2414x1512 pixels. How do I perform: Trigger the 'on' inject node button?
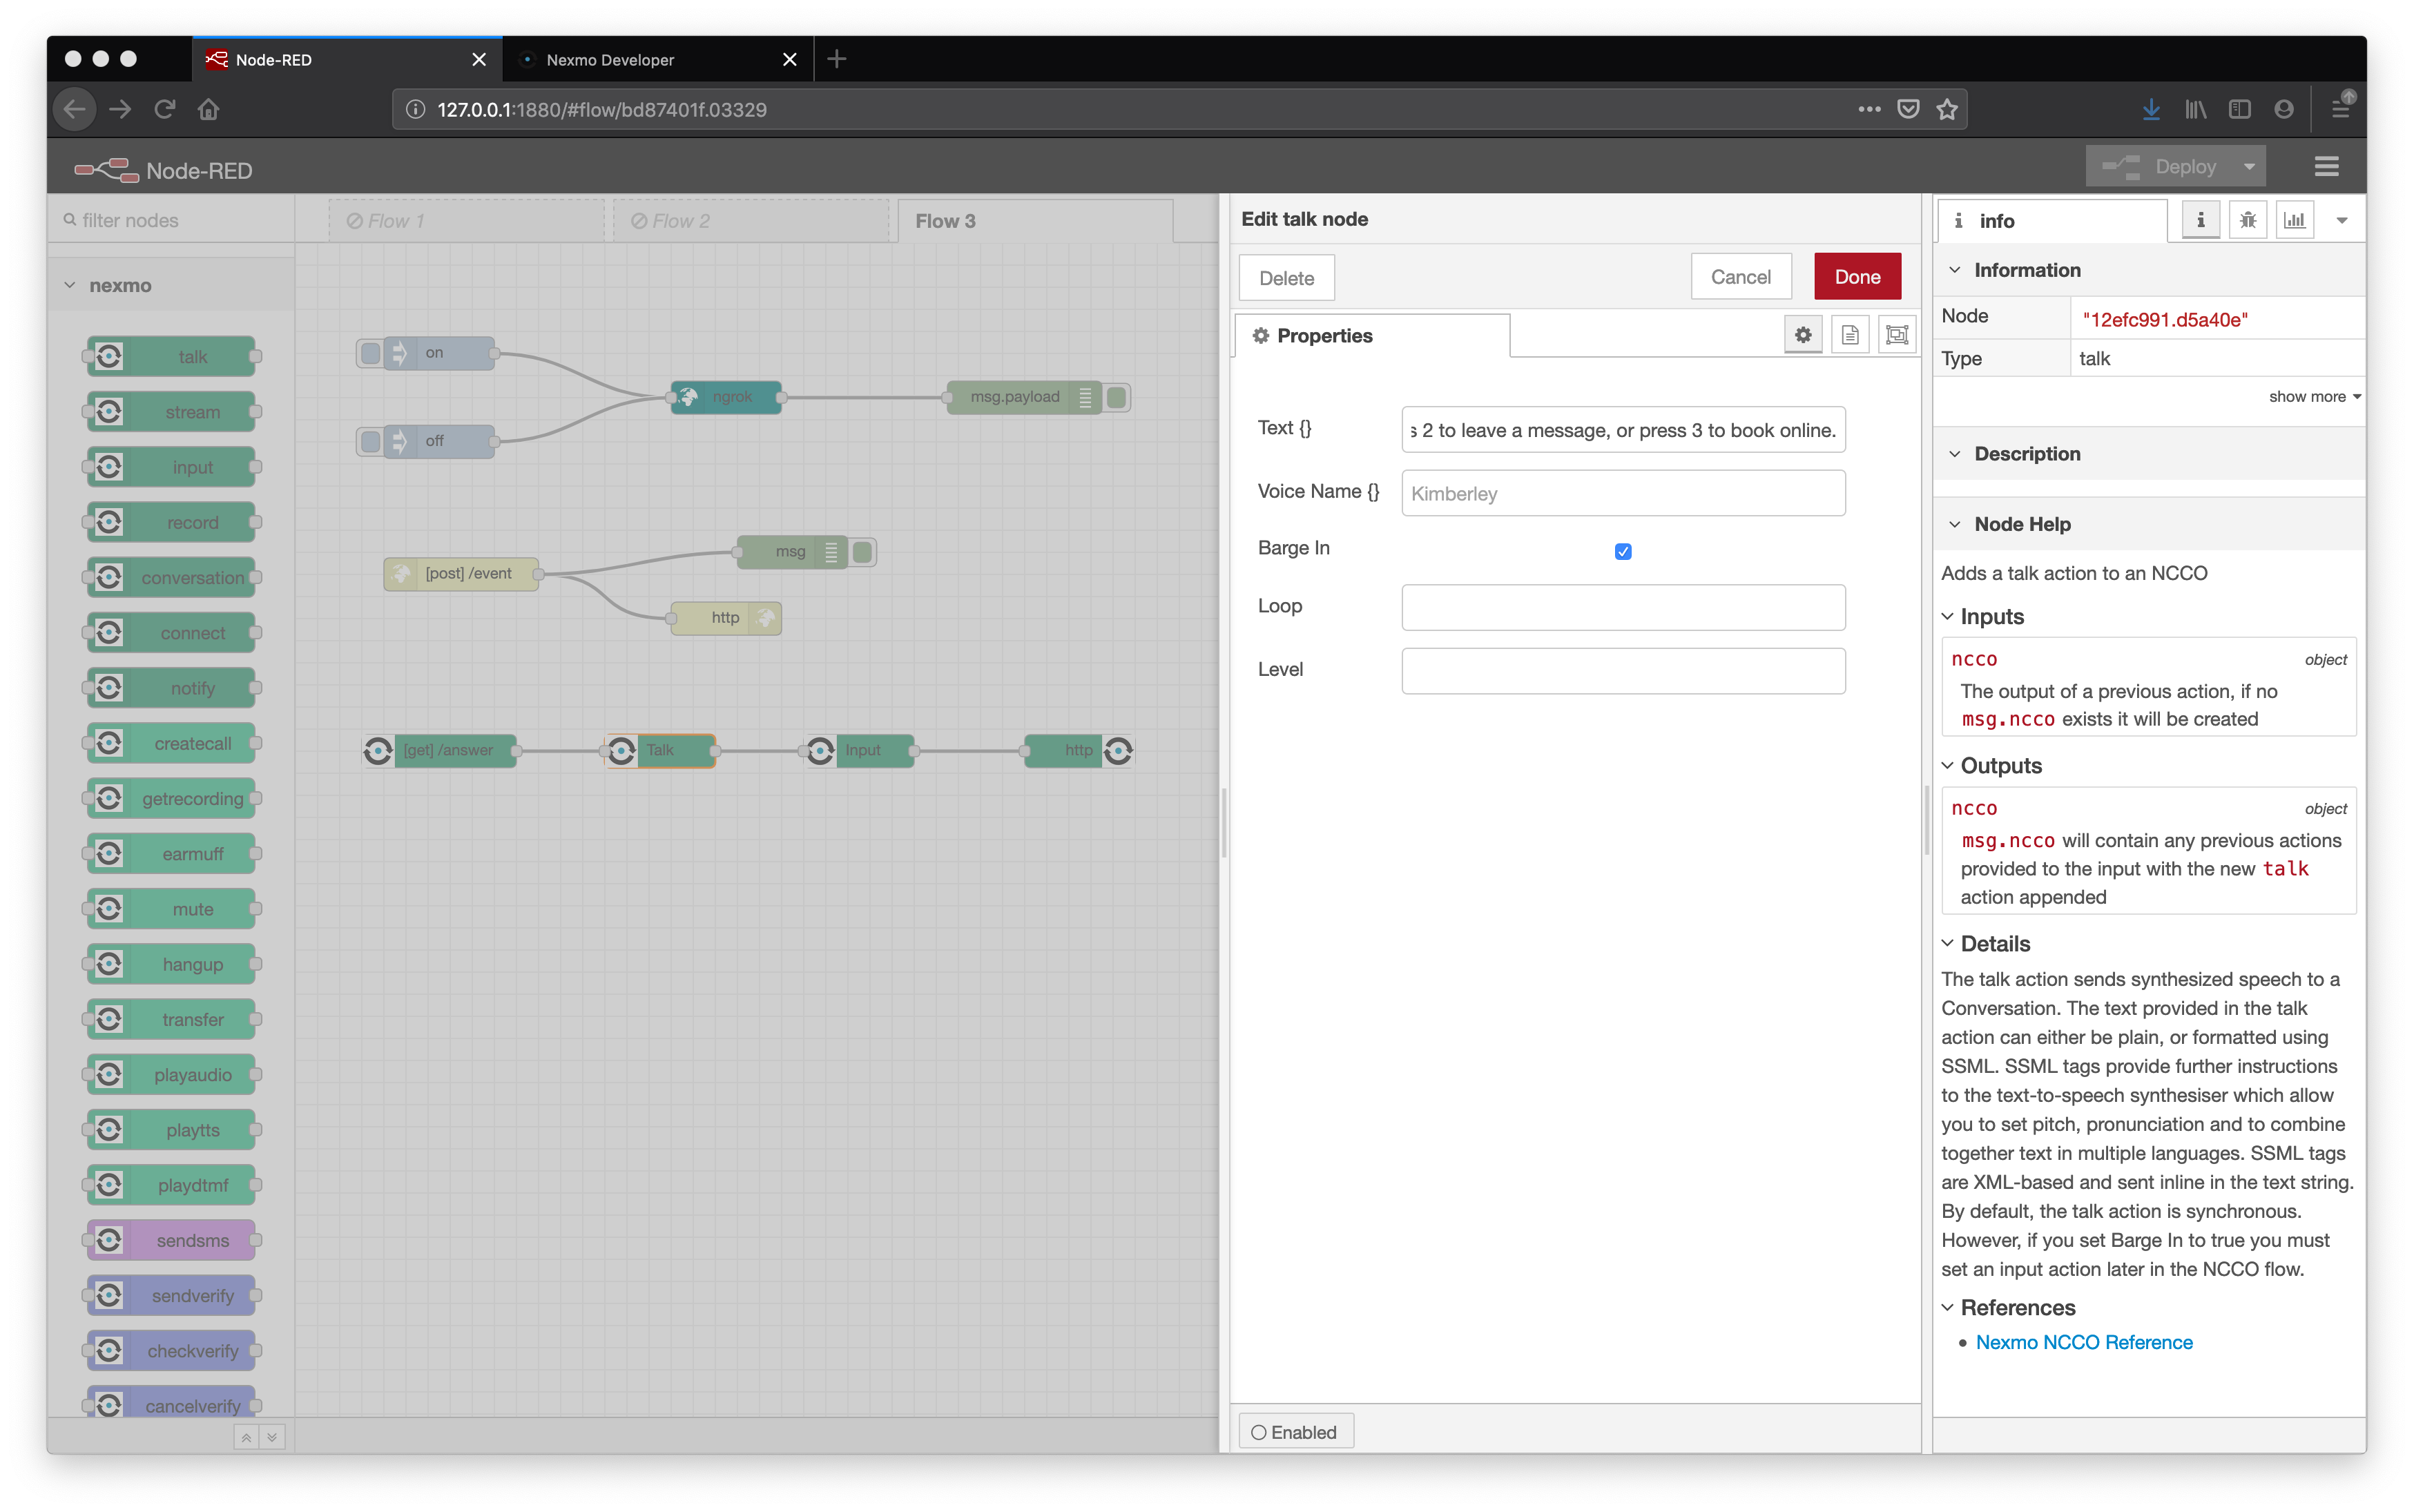click(x=370, y=353)
